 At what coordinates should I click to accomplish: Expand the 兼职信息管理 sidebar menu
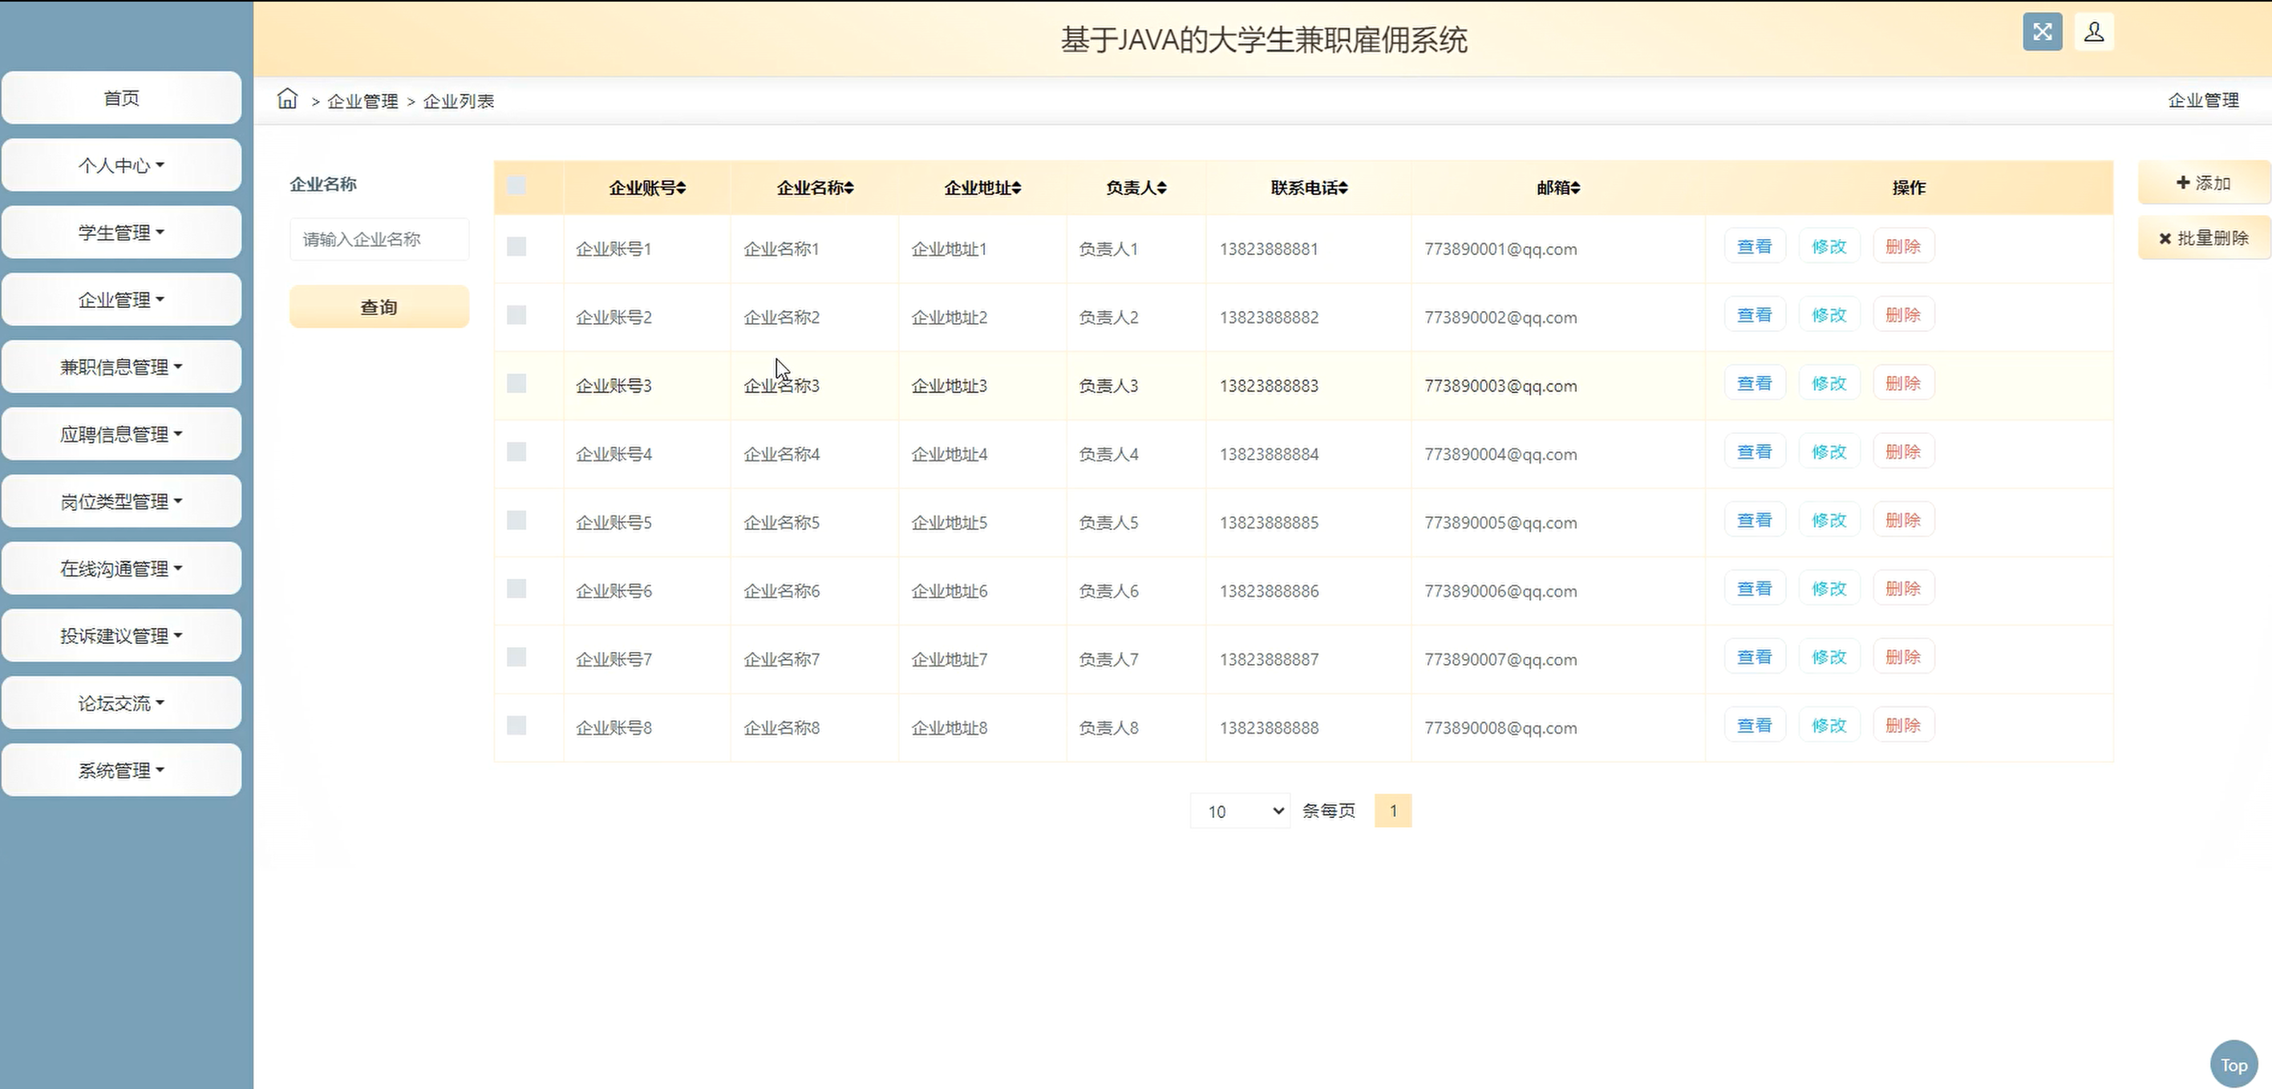(x=122, y=366)
